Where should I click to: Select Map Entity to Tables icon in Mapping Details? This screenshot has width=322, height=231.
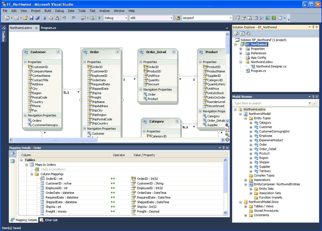[x=13, y=154]
